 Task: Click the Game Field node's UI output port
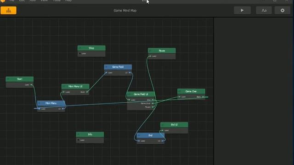130,72
